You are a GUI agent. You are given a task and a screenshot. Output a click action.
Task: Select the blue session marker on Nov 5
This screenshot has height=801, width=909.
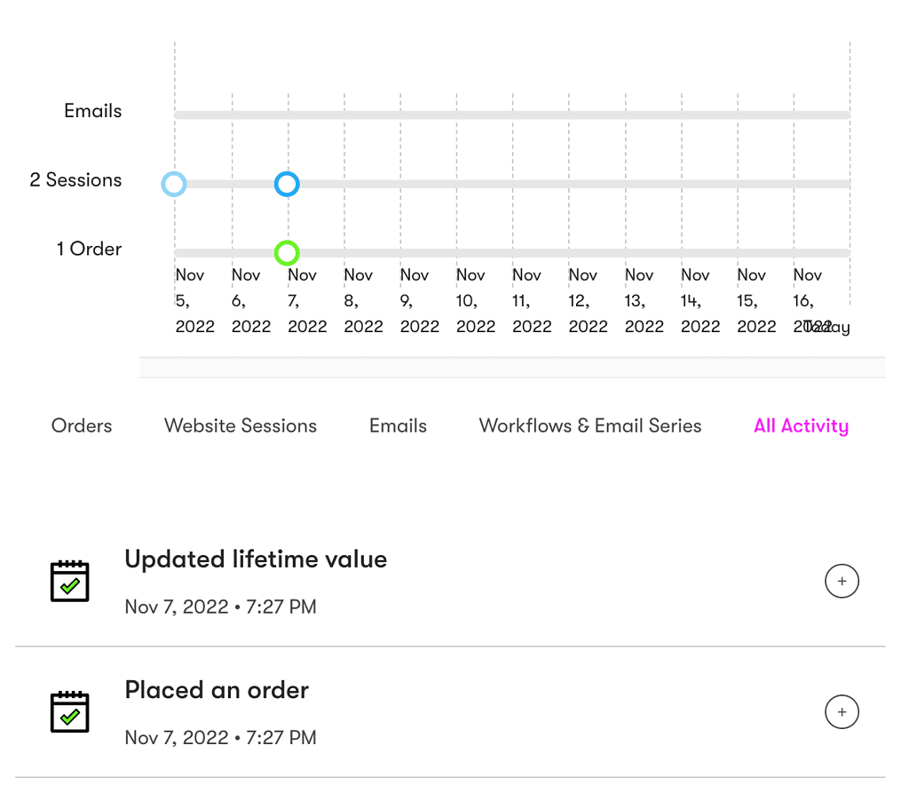(174, 184)
